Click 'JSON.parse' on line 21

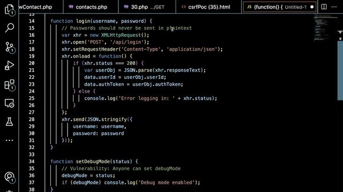click(x=138, y=70)
